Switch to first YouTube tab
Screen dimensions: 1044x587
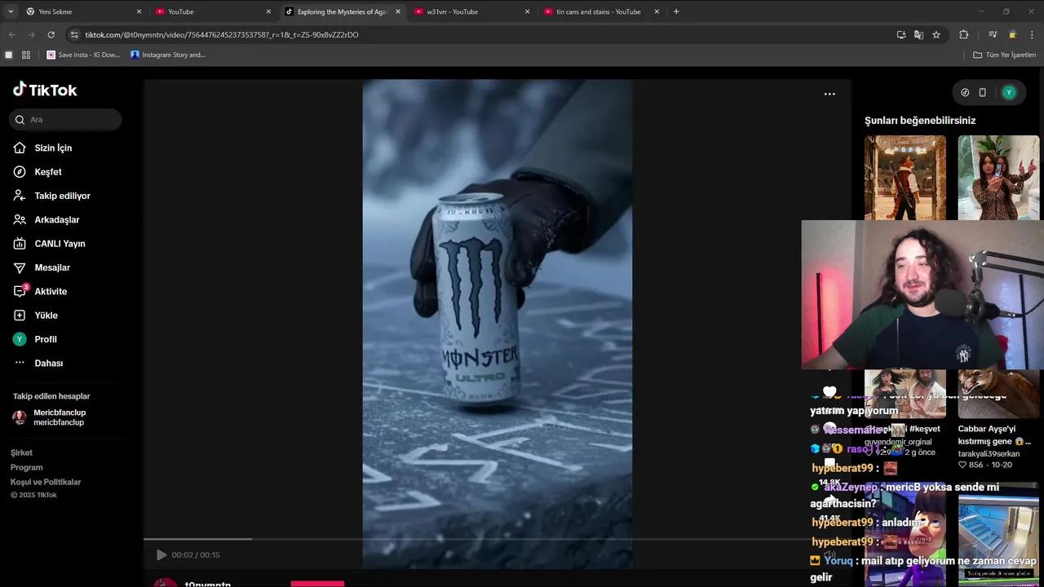pos(212,11)
